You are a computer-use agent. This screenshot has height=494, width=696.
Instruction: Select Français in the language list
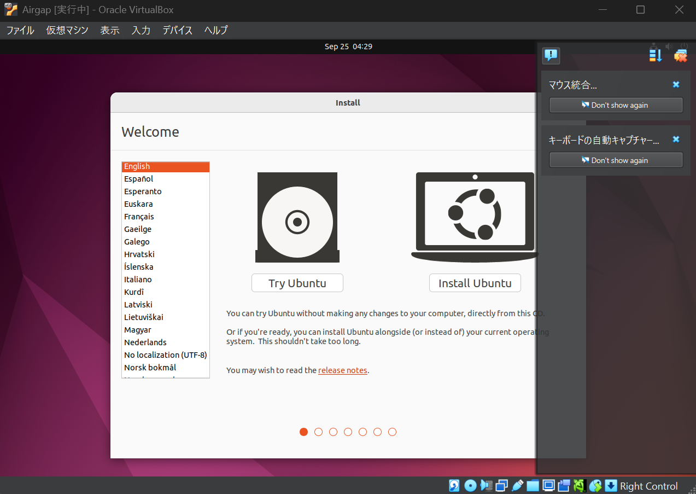(x=139, y=217)
